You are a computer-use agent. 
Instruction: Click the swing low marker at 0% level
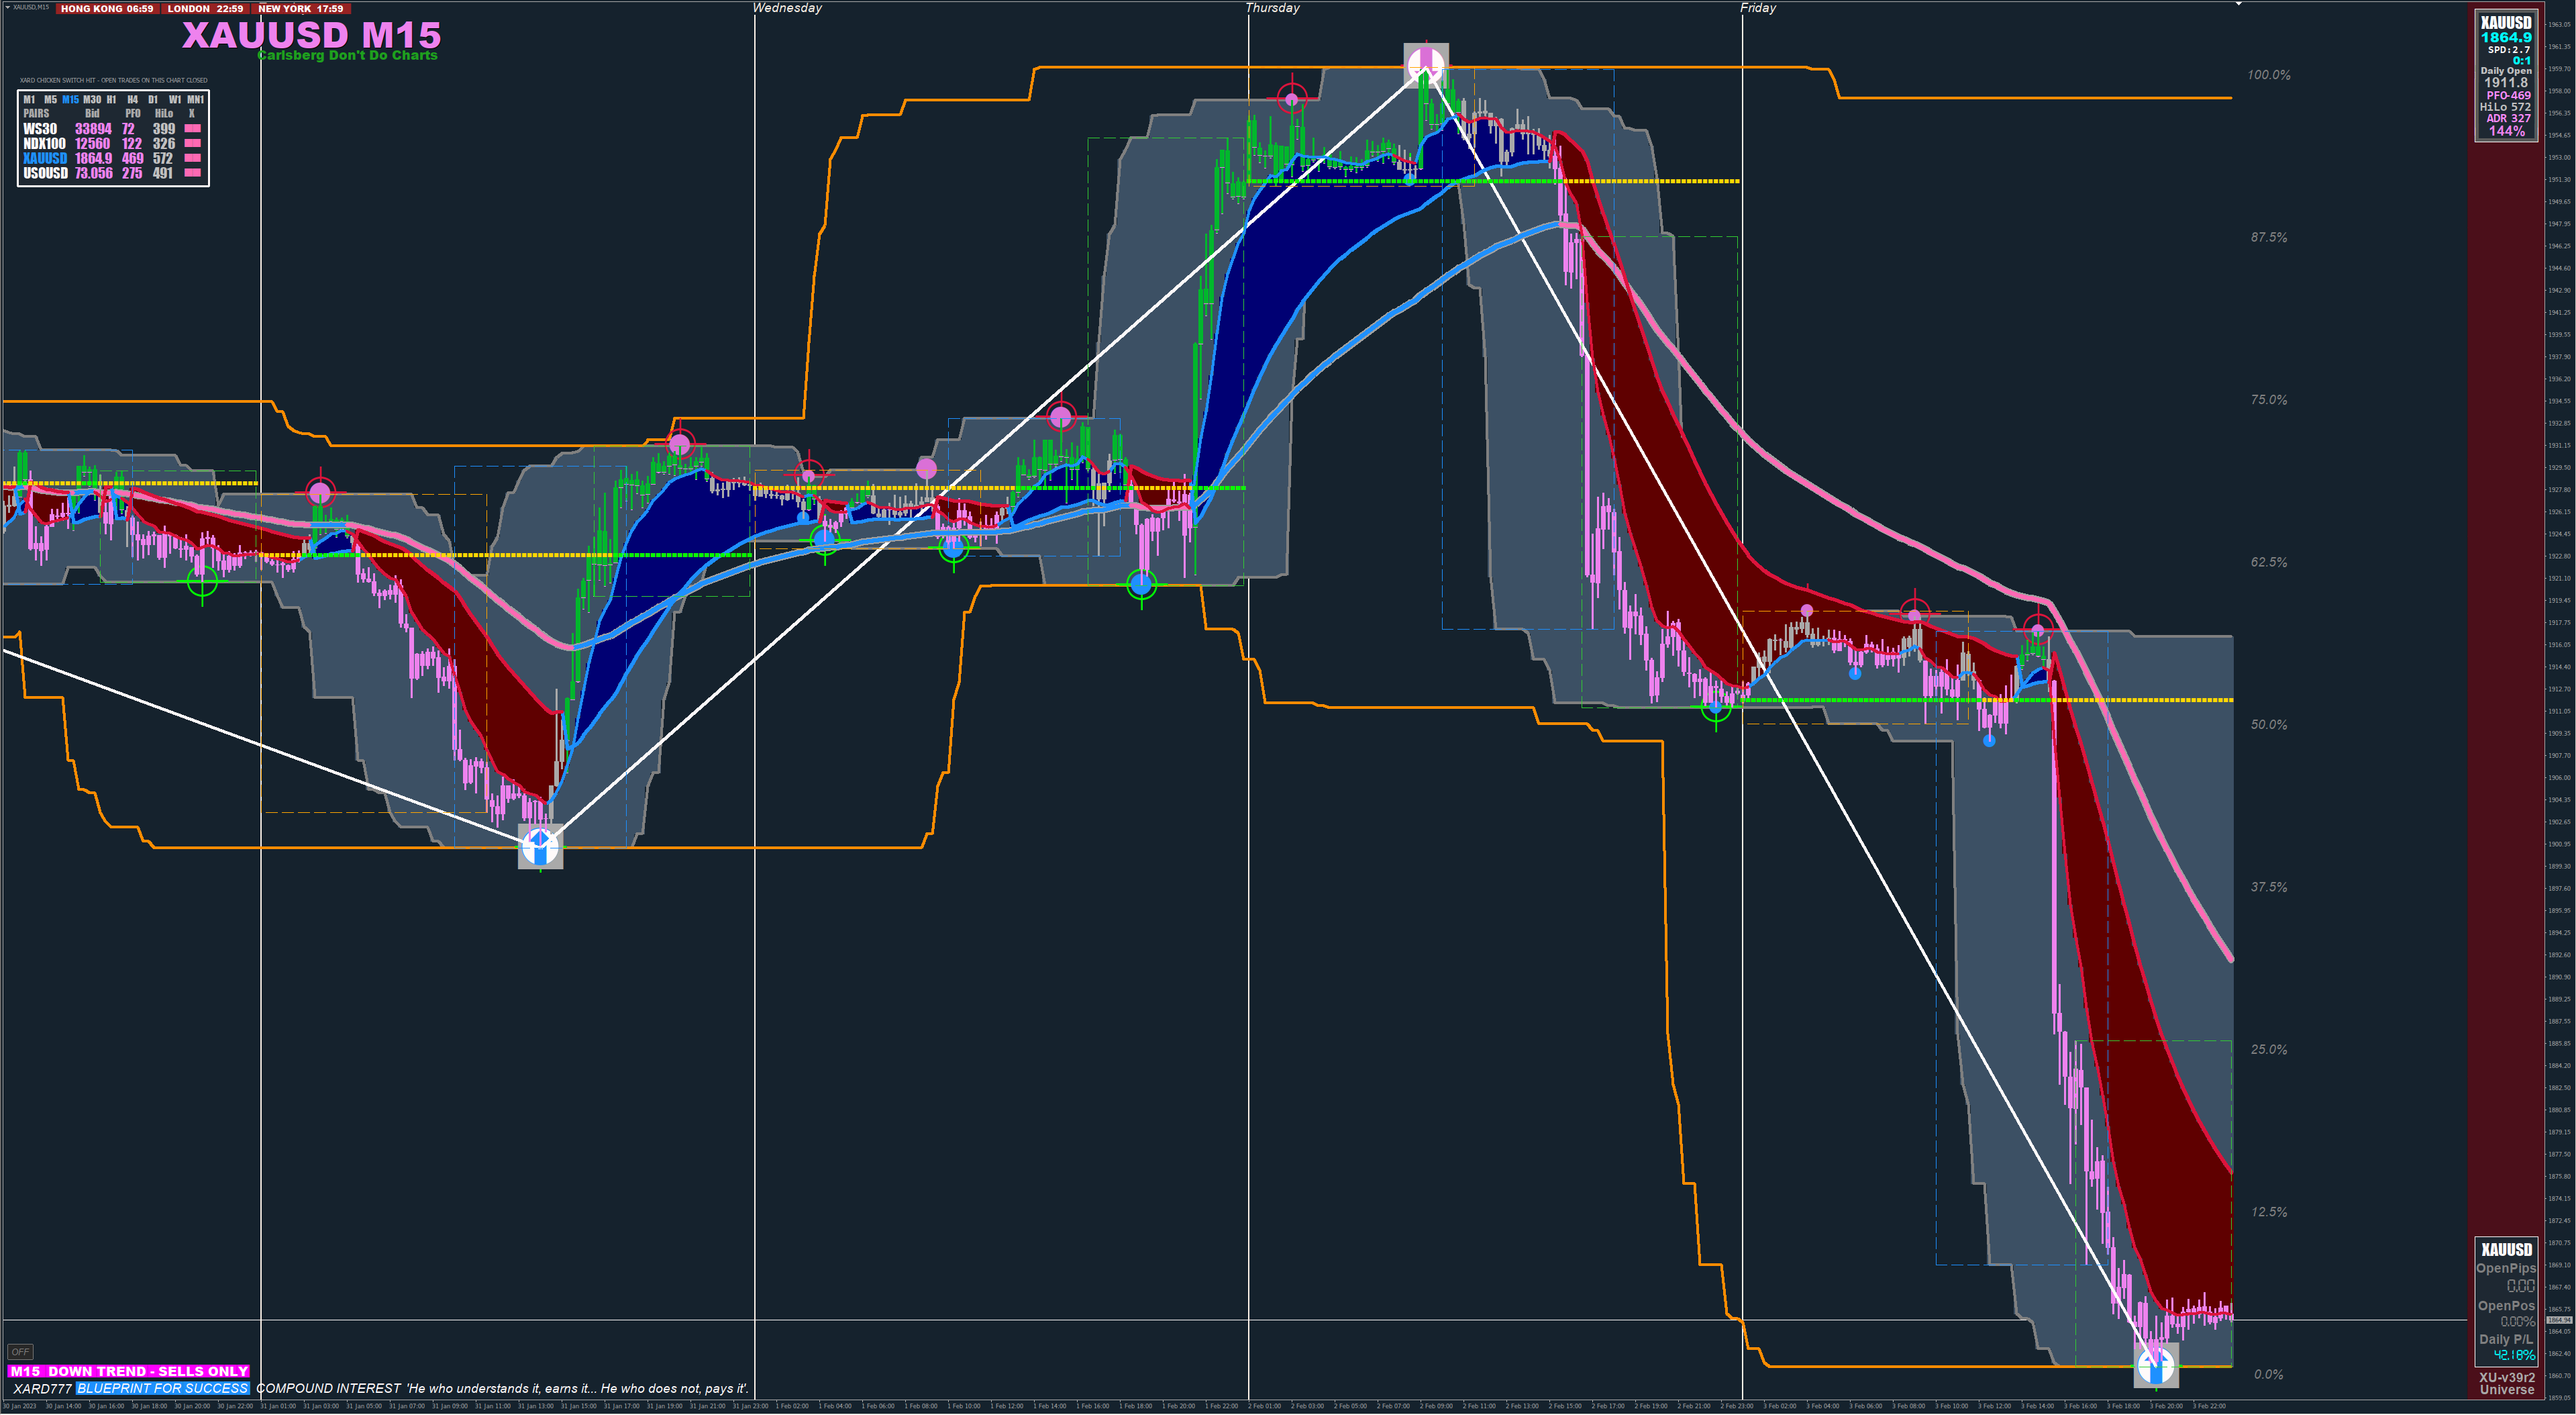pyautogui.click(x=2155, y=1365)
